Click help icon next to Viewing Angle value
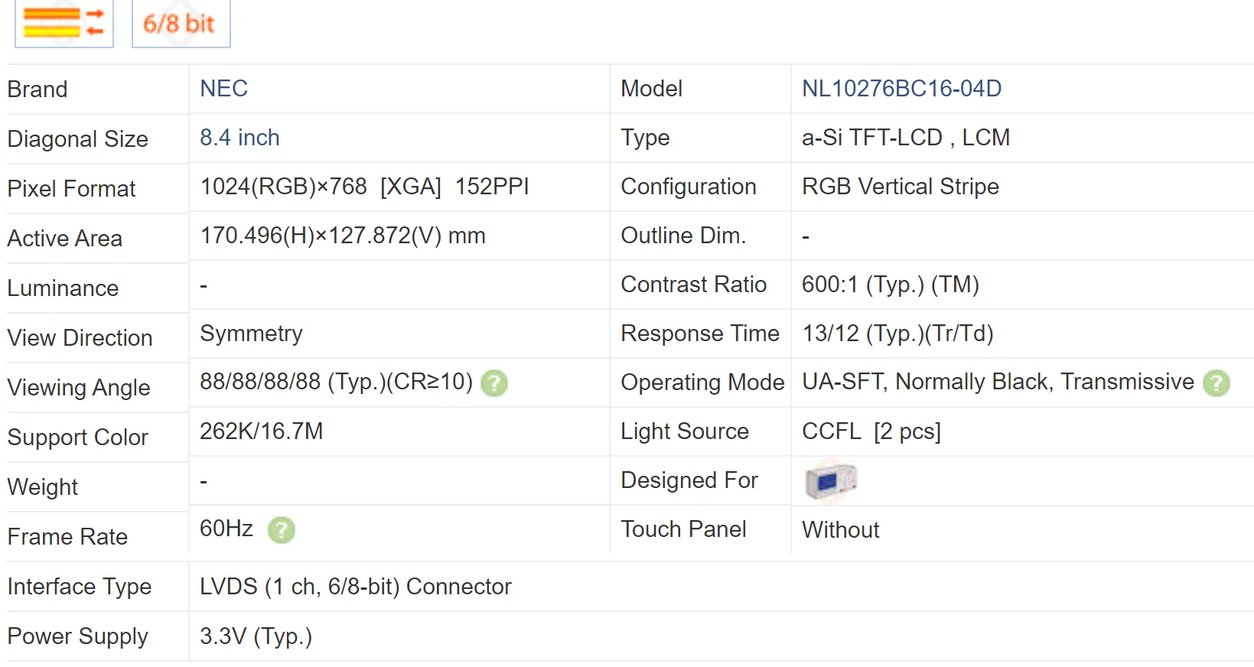The image size is (1254, 667). point(494,383)
